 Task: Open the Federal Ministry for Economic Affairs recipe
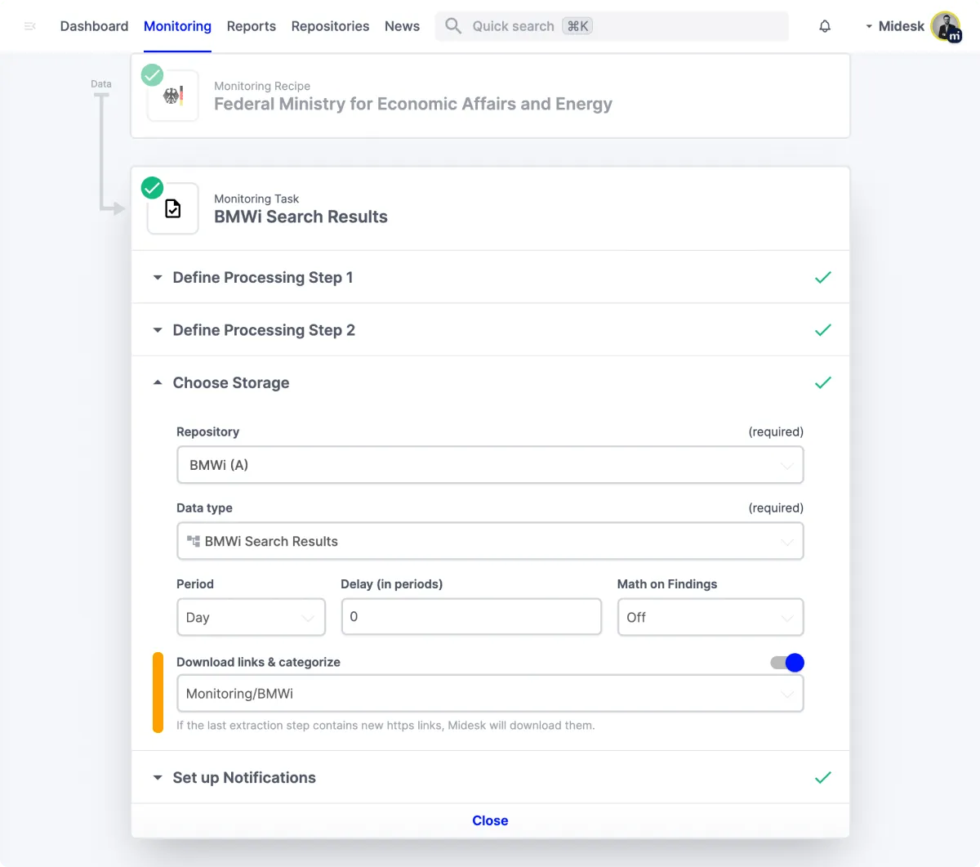[x=413, y=104]
